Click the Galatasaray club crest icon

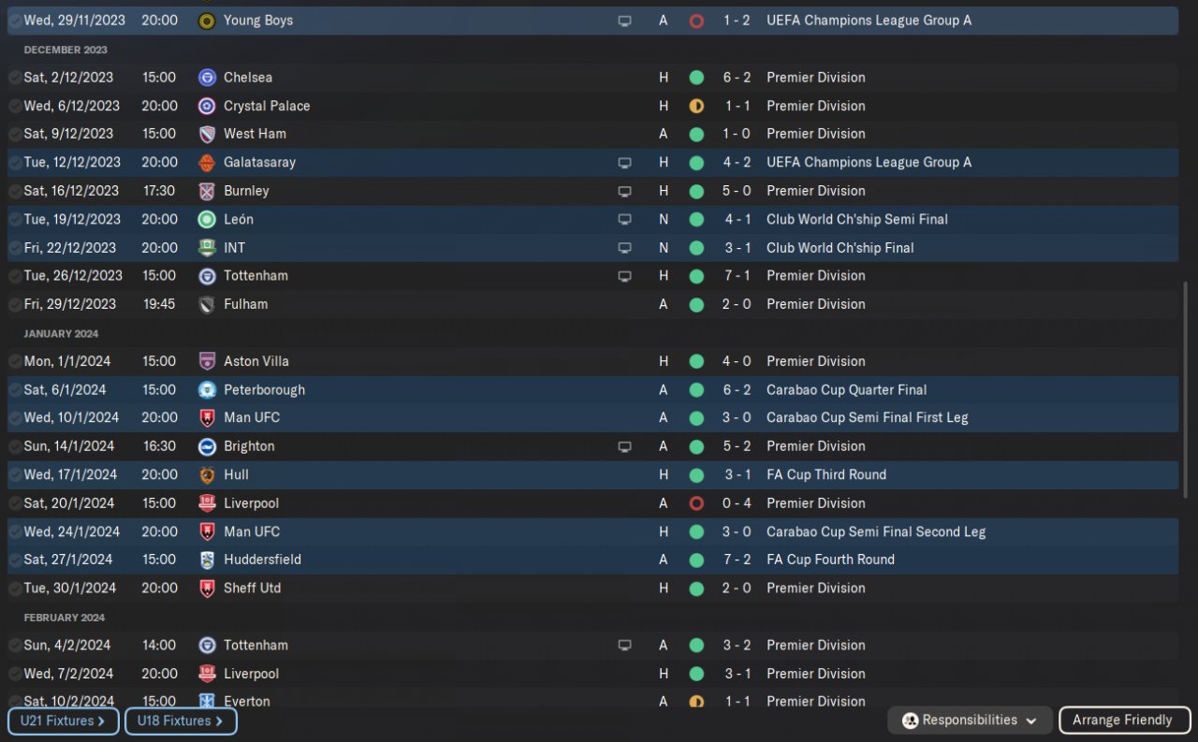pyautogui.click(x=207, y=163)
